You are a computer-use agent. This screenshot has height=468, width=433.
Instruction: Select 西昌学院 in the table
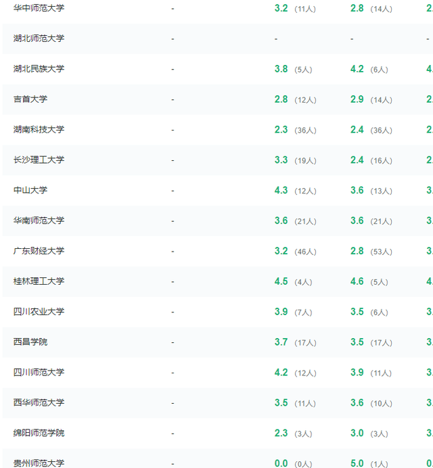30,342
